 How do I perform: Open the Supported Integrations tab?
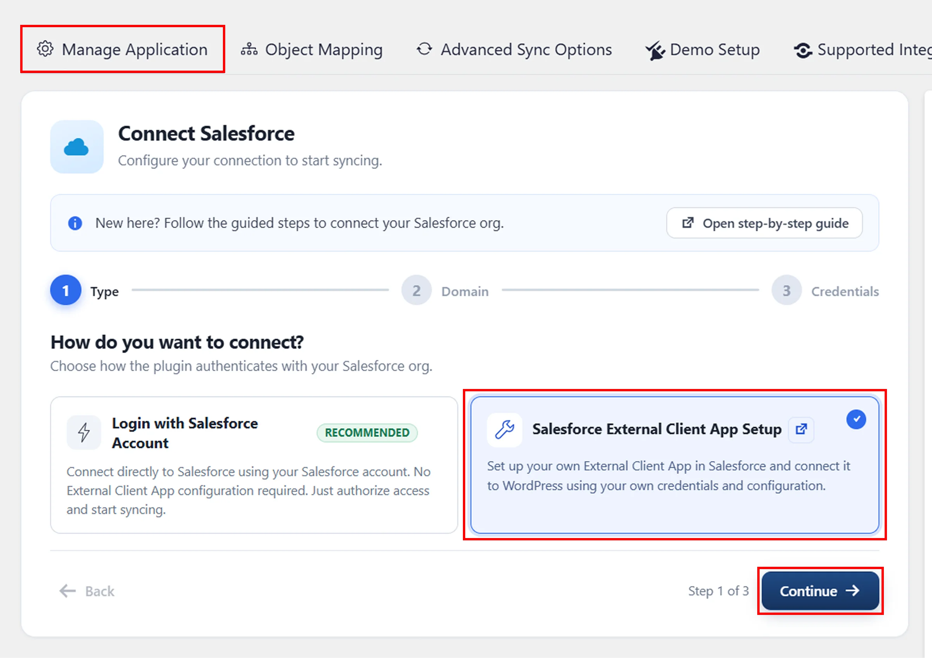click(862, 49)
